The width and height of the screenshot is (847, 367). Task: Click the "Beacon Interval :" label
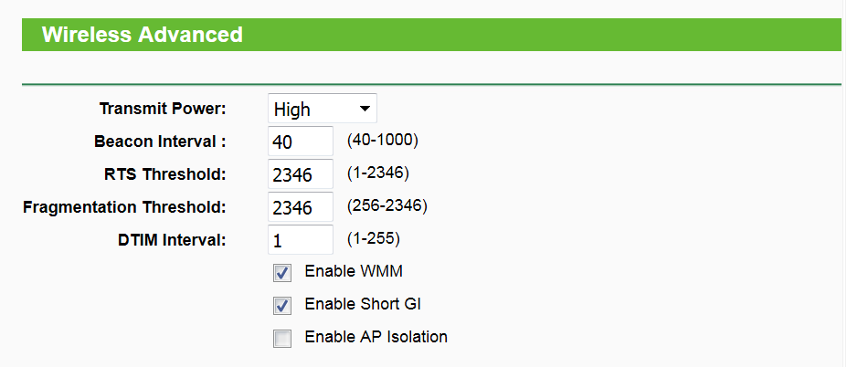click(160, 142)
